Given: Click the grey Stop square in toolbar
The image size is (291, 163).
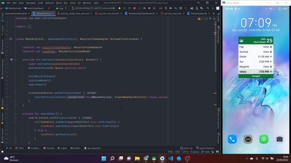Looking at the screenshot, I should [154, 8].
